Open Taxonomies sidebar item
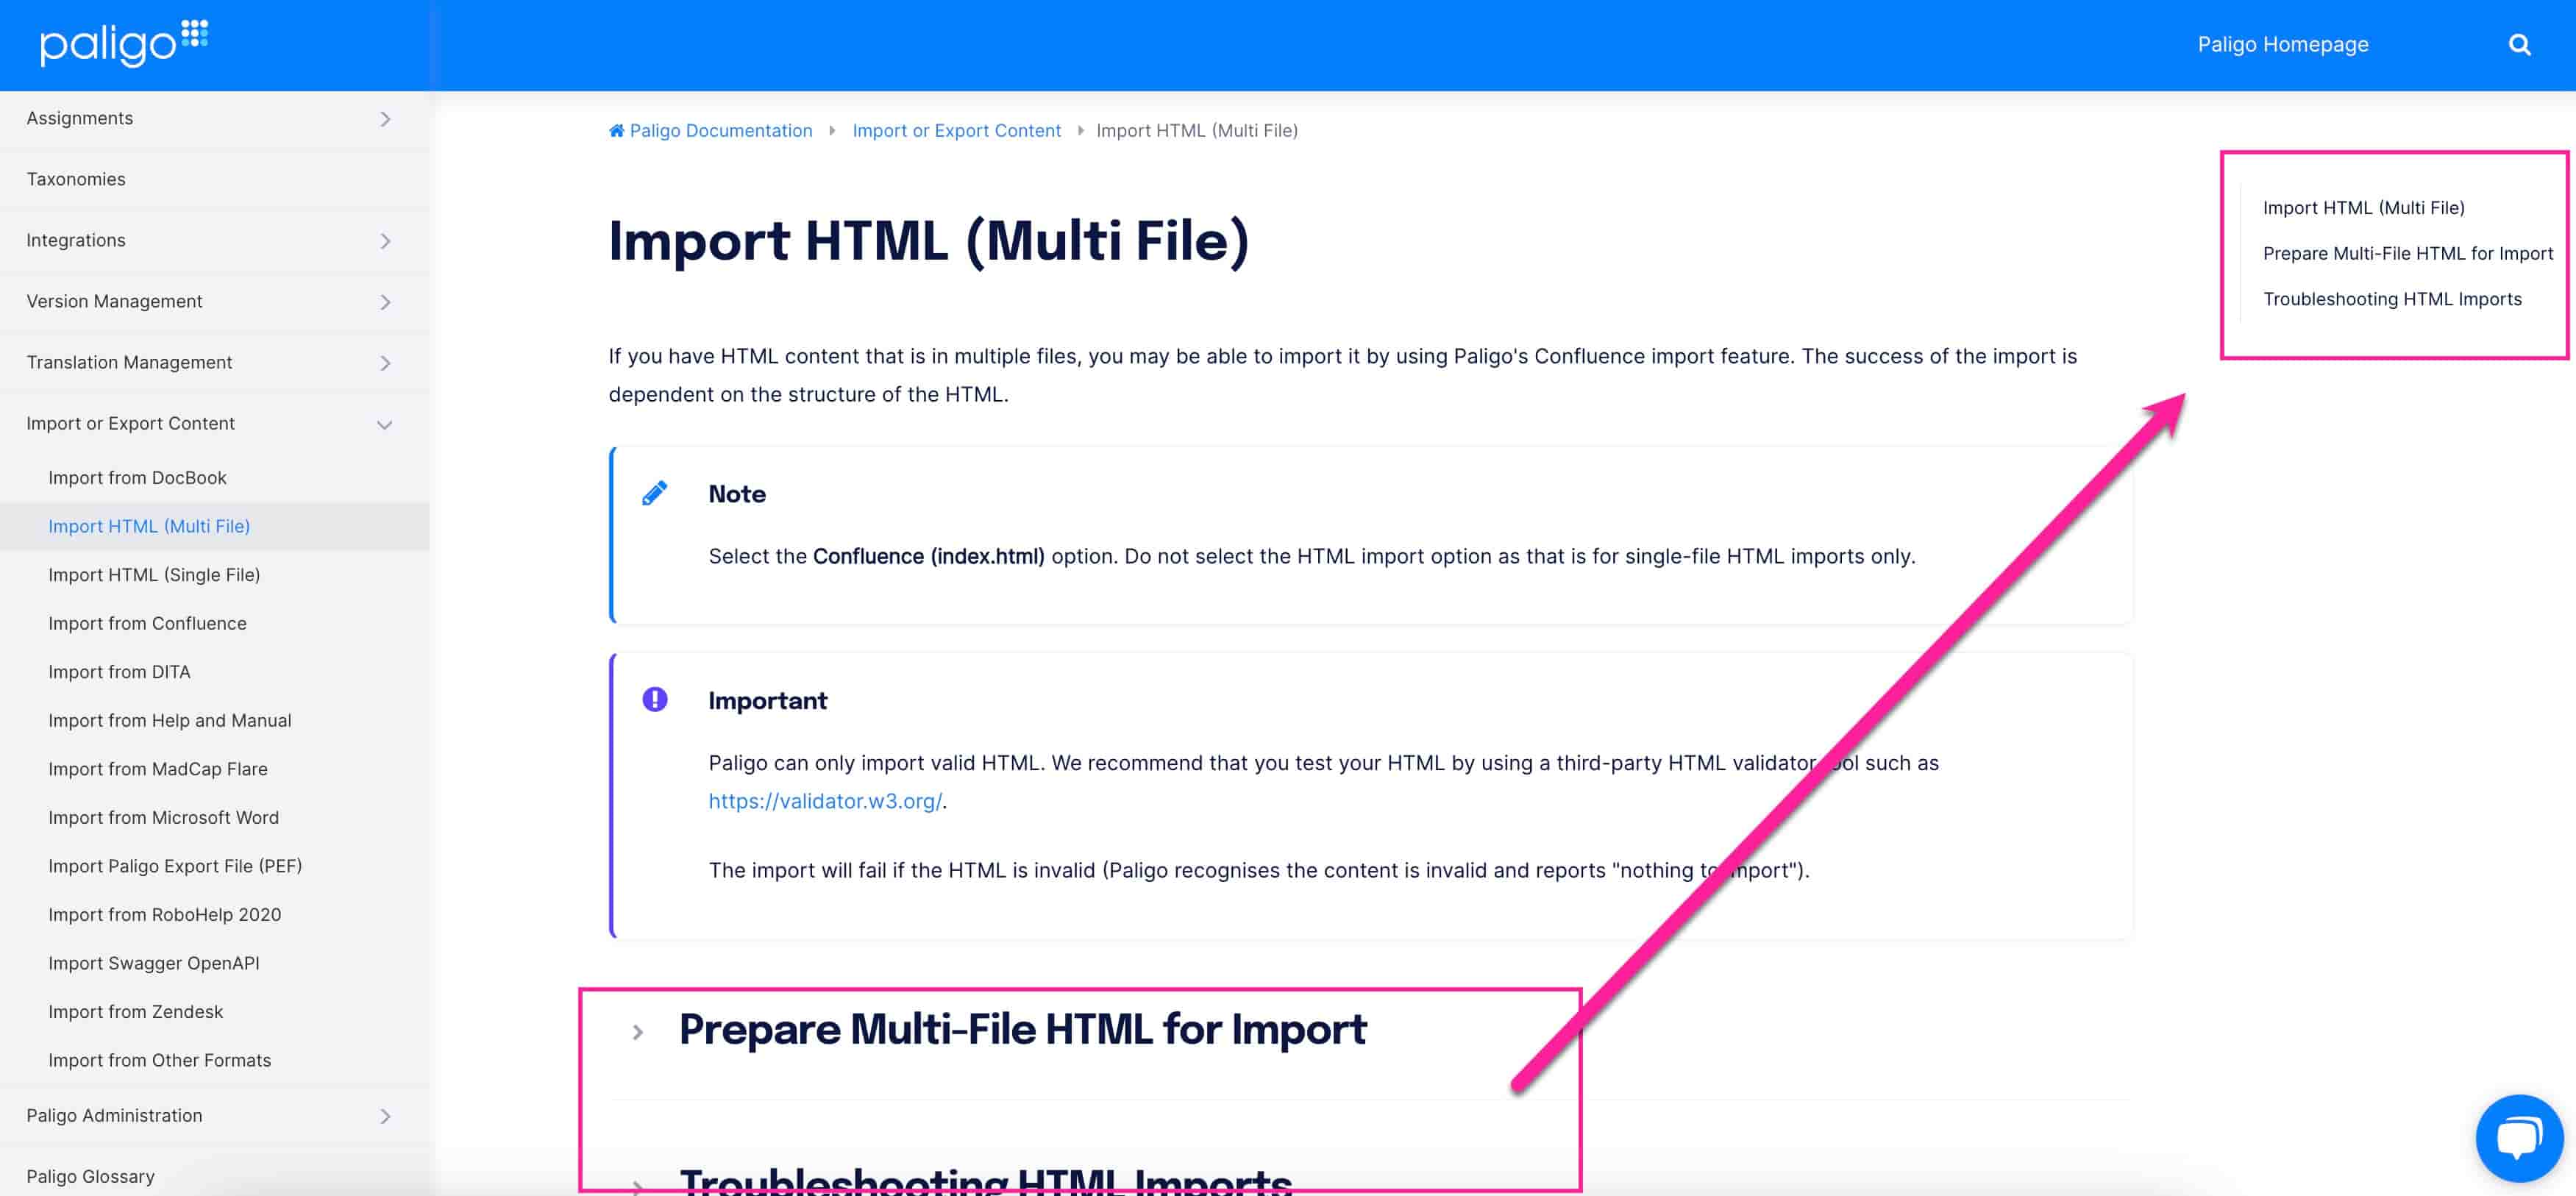The image size is (2576, 1196). click(76, 179)
